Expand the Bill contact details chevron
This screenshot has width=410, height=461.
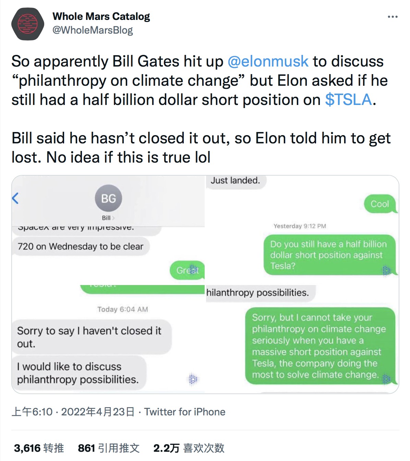click(x=113, y=218)
